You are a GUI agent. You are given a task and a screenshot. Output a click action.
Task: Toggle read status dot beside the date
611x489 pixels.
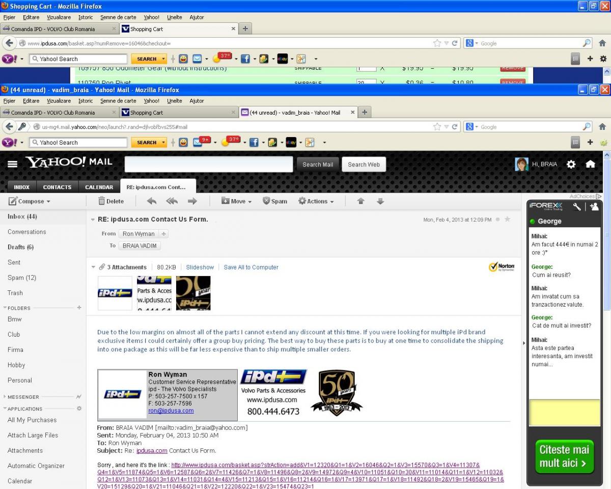pyautogui.click(x=497, y=220)
